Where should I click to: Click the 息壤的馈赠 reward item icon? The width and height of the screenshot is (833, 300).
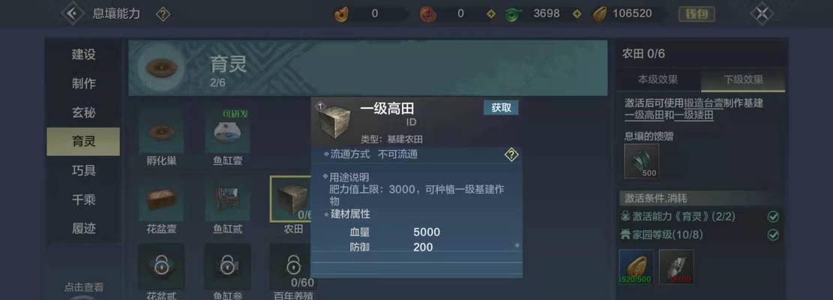coord(641,161)
